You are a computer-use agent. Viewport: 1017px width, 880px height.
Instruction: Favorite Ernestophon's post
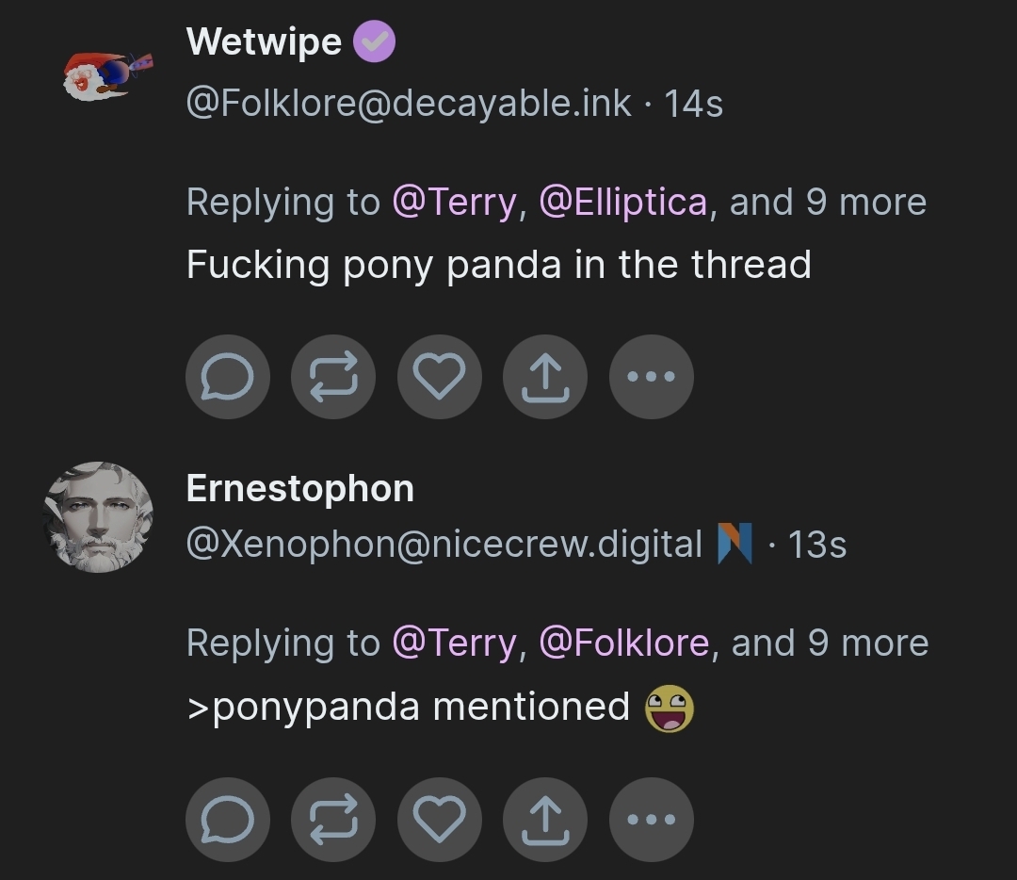[439, 819]
